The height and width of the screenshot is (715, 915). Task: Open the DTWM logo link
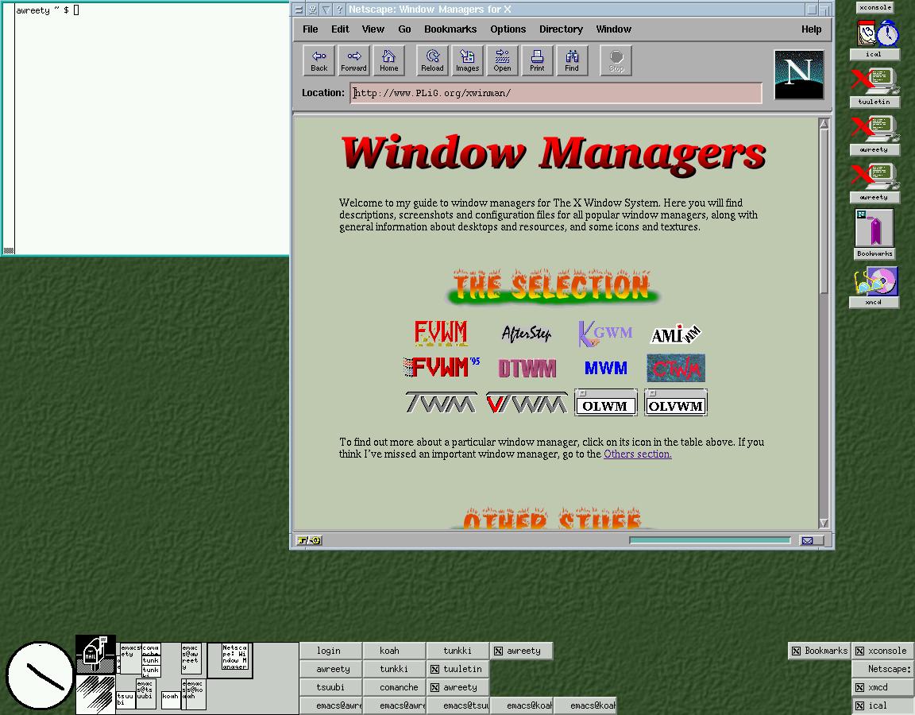point(527,369)
